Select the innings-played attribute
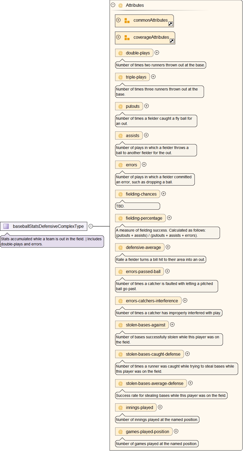Viewport: 243px width, 451px height. [x=139, y=407]
